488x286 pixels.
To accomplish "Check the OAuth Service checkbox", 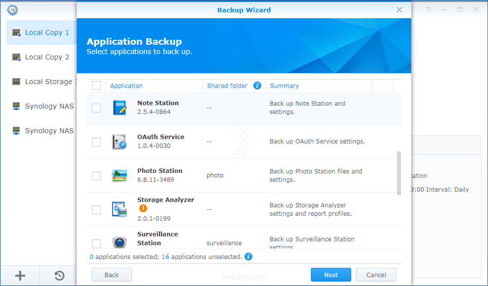I will click(x=96, y=142).
